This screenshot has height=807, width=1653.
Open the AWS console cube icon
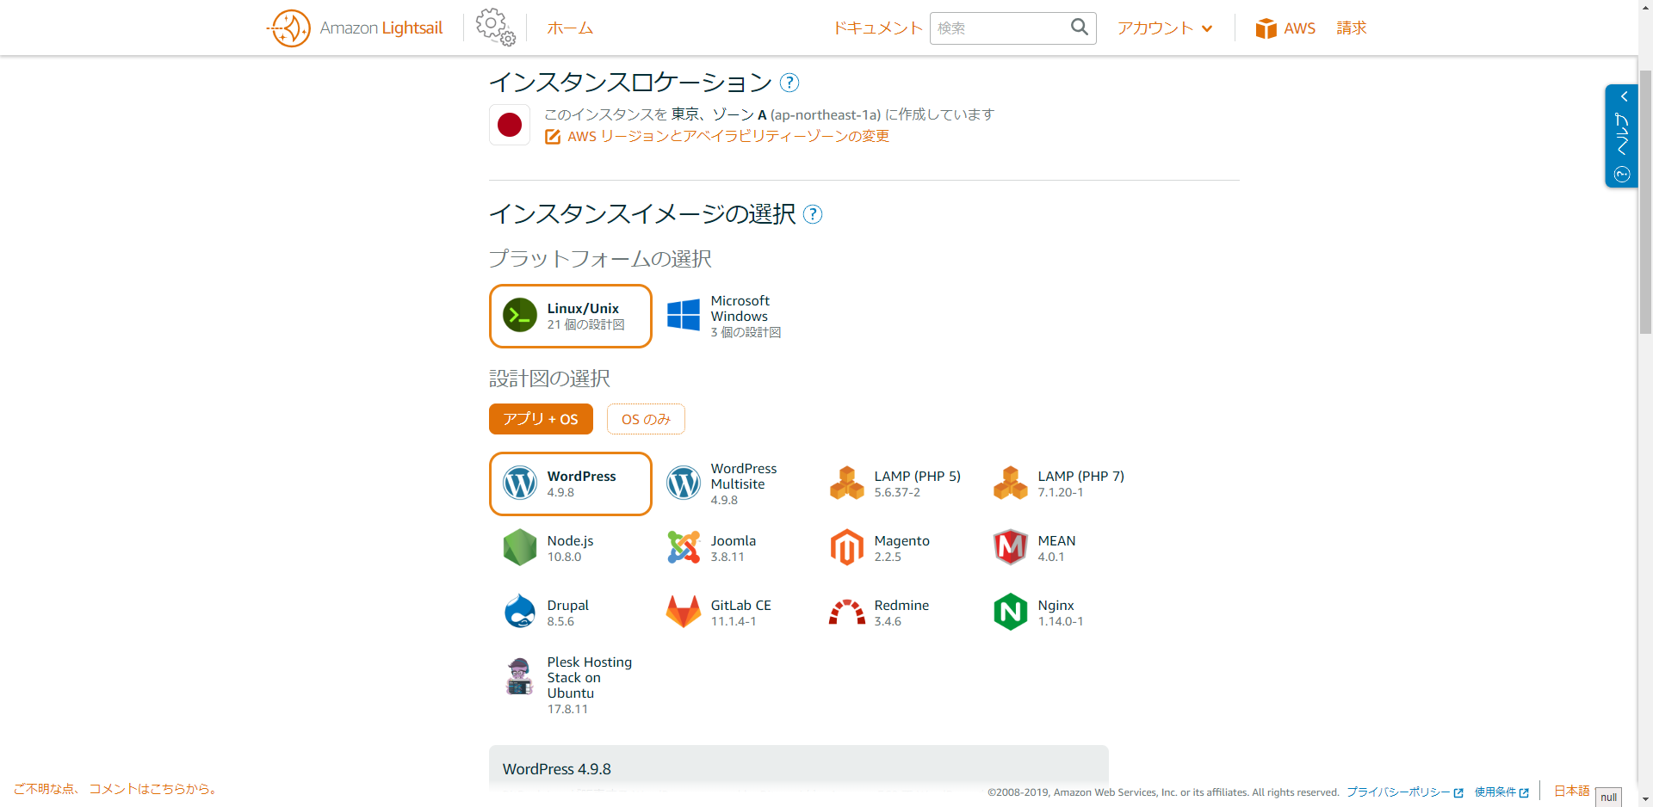1266,28
